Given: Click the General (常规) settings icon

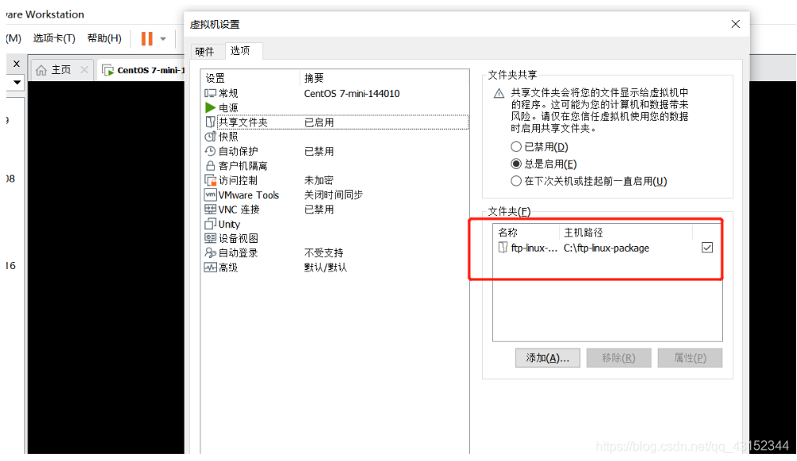Looking at the screenshot, I should pyautogui.click(x=210, y=93).
